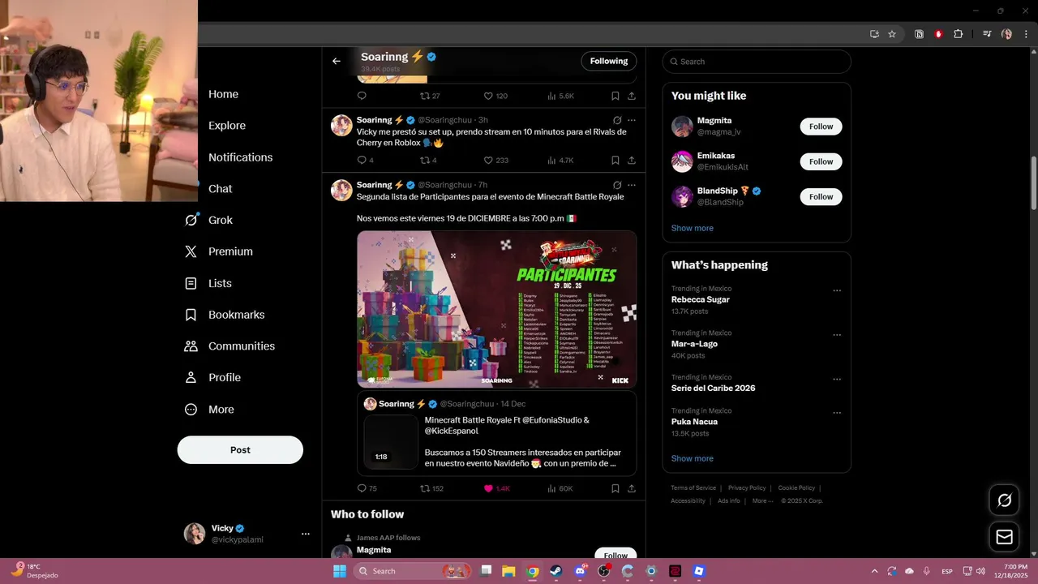The width and height of the screenshot is (1038, 584).
Task: Show hidden system tray icons
Action: (874, 571)
